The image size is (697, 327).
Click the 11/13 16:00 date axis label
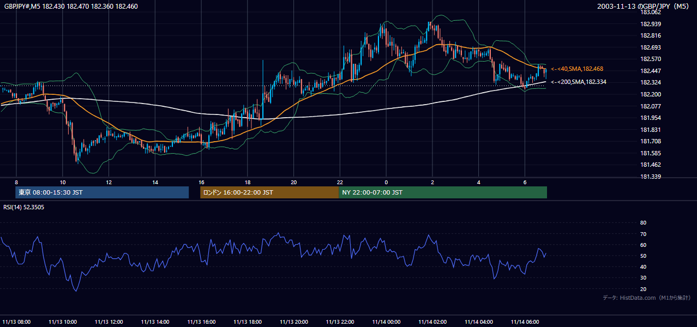pos(201,322)
